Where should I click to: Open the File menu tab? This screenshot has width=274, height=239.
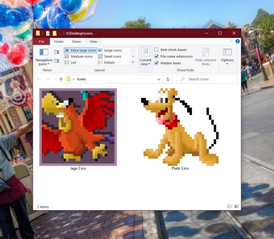tap(41, 41)
